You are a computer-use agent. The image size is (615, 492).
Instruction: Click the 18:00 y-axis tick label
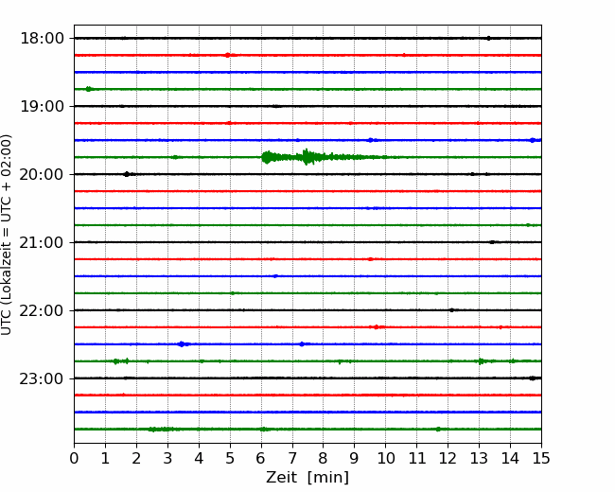(41, 38)
